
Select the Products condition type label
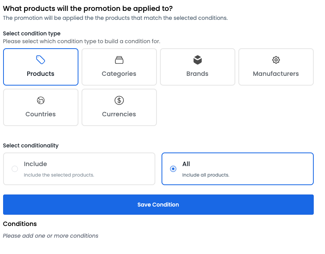click(x=41, y=74)
